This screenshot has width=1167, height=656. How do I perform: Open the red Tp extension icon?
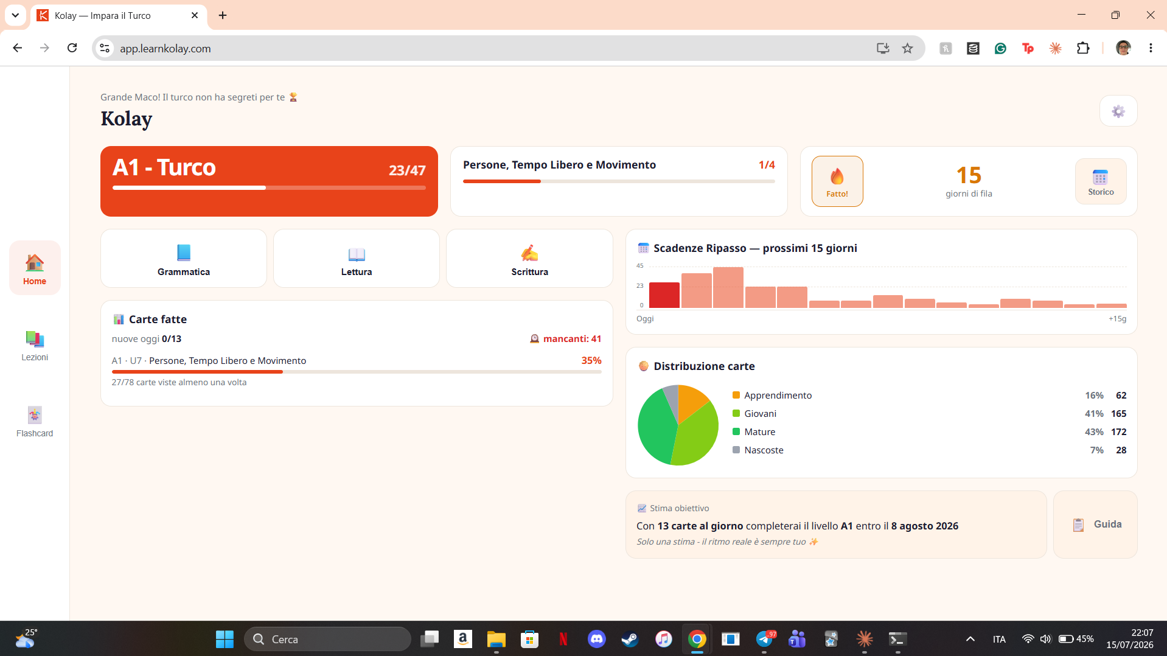1028,48
